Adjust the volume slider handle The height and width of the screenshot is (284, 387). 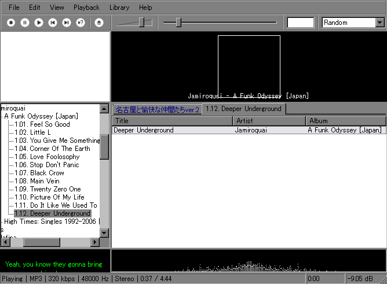coord(142,23)
